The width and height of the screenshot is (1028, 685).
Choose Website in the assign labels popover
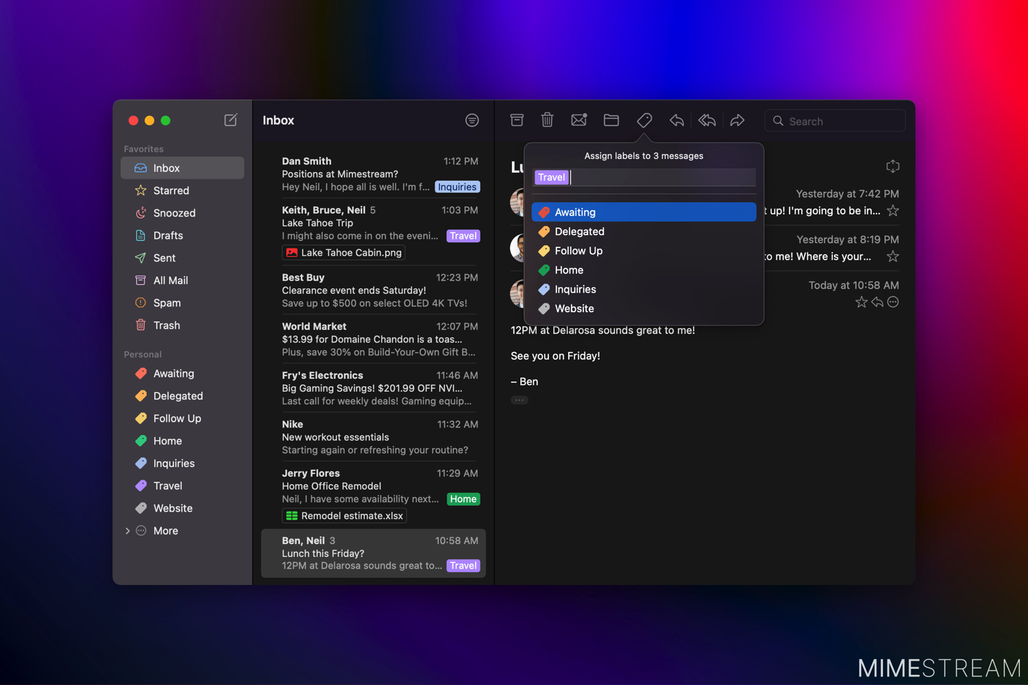tap(644, 308)
